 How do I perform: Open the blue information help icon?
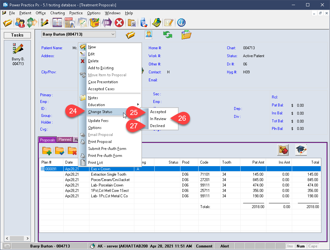[x=181, y=23]
